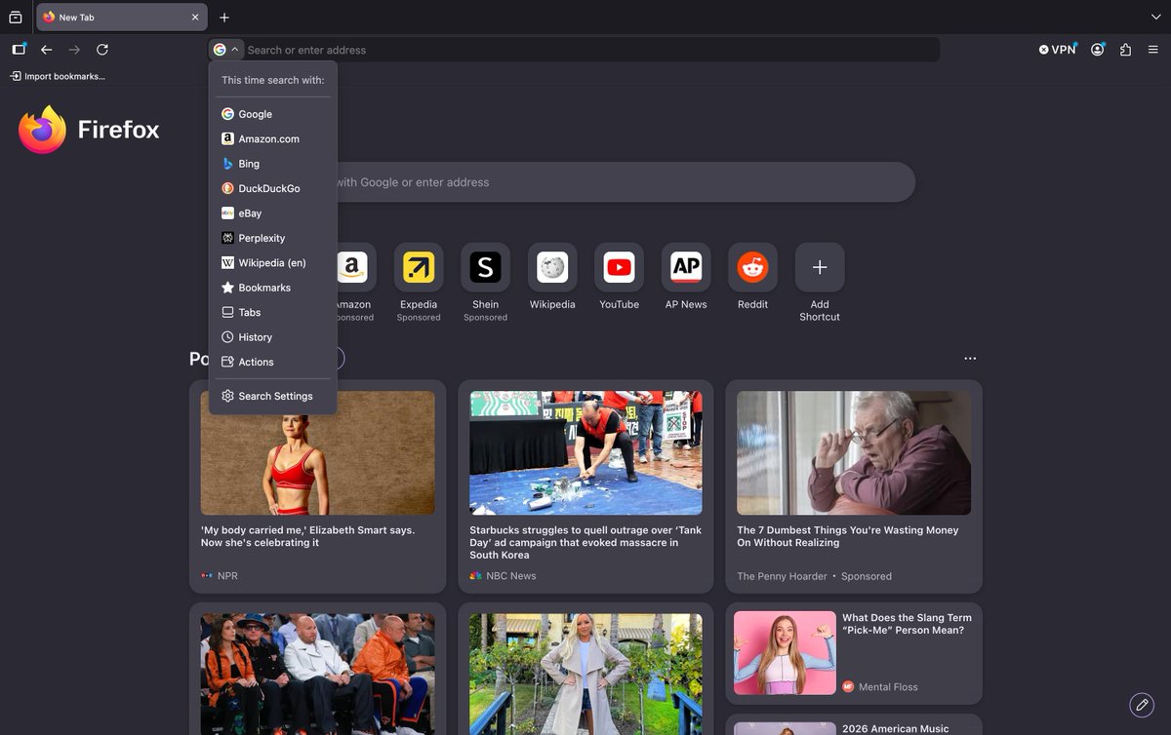Choose Actions search mode
1171x735 pixels.
pos(273,362)
